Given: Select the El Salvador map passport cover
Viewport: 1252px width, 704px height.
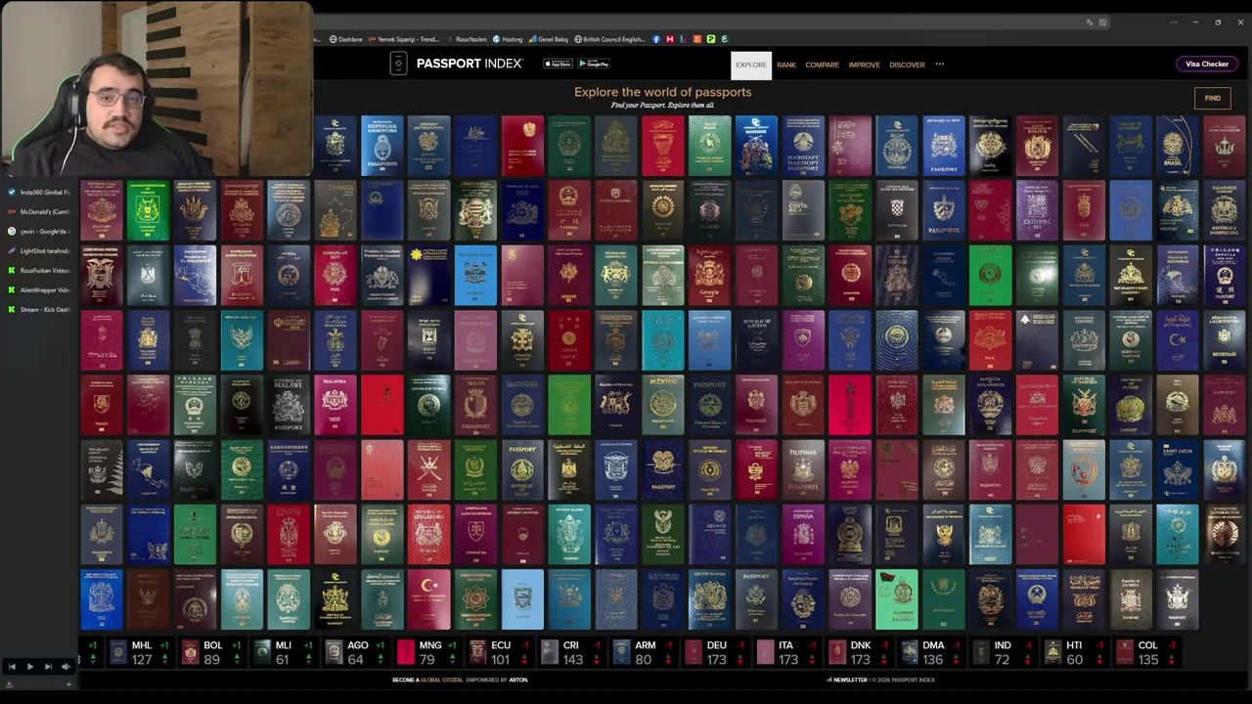Looking at the screenshot, I should tap(195, 275).
